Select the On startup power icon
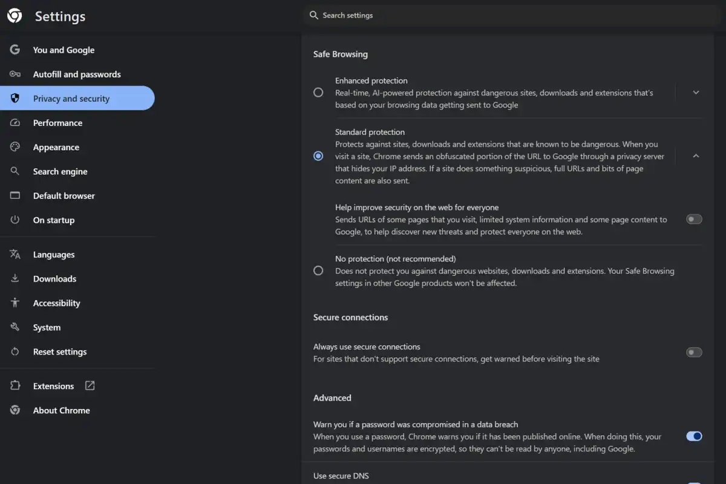 (x=15, y=220)
